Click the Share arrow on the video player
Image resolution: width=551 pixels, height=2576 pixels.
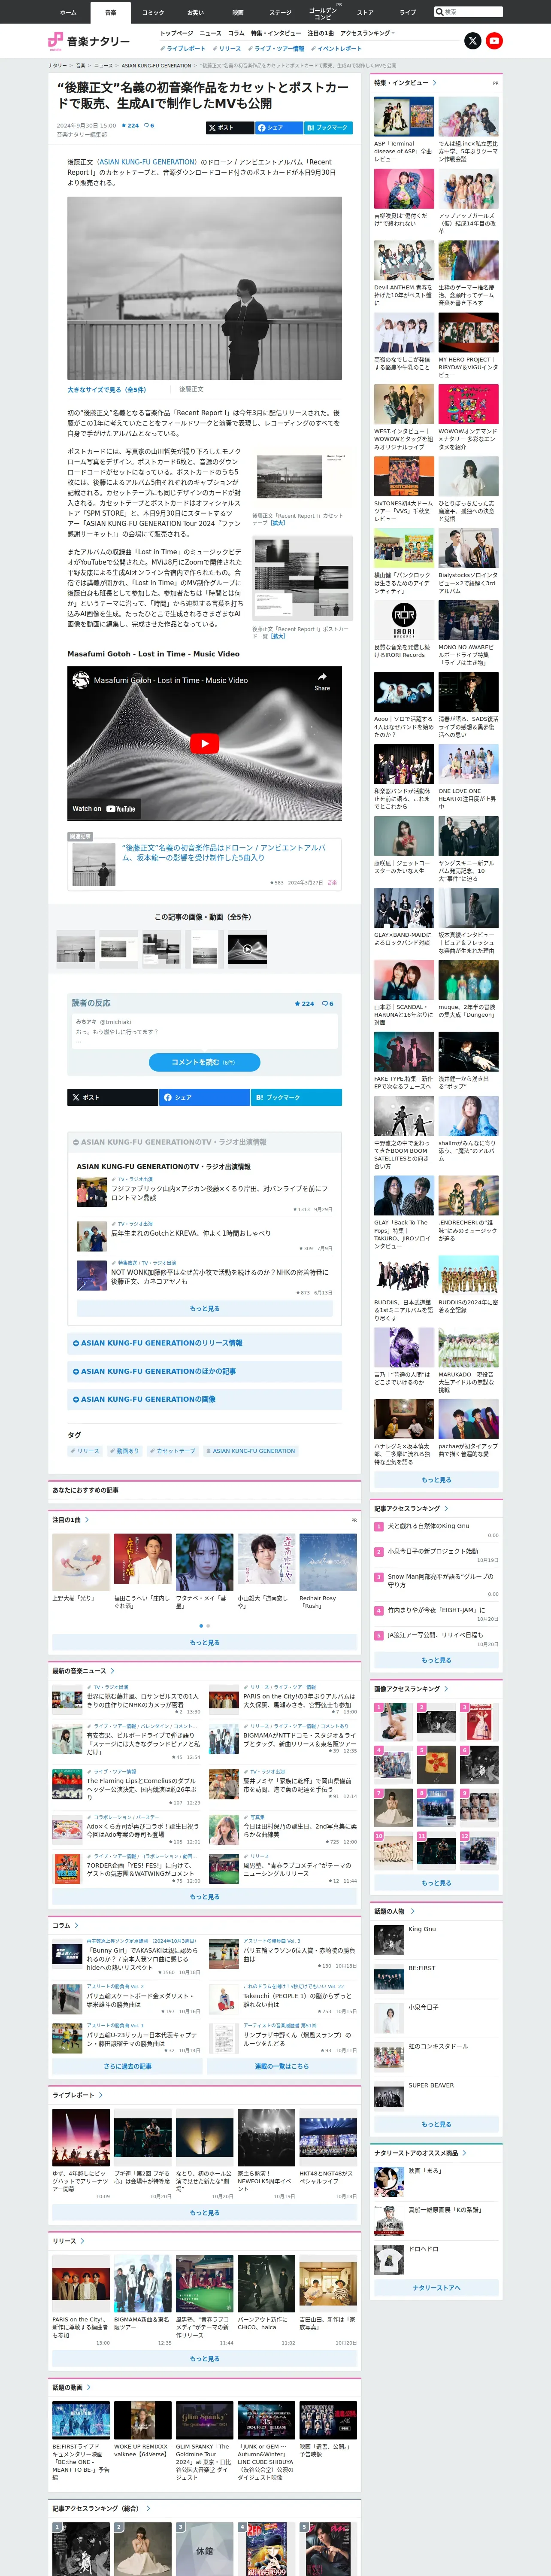pyautogui.click(x=322, y=682)
